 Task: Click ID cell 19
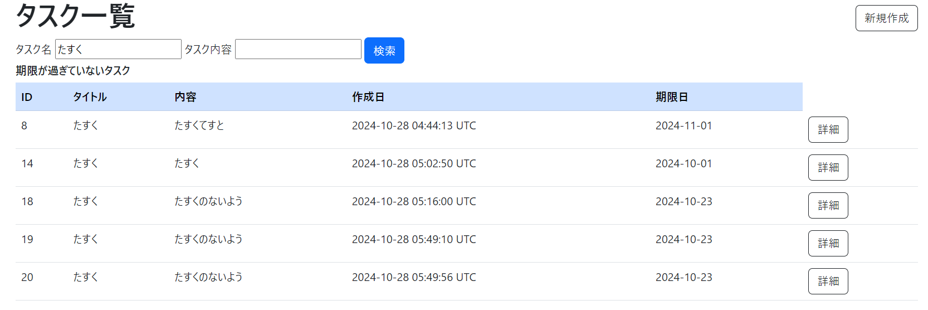[x=27, y=239]
